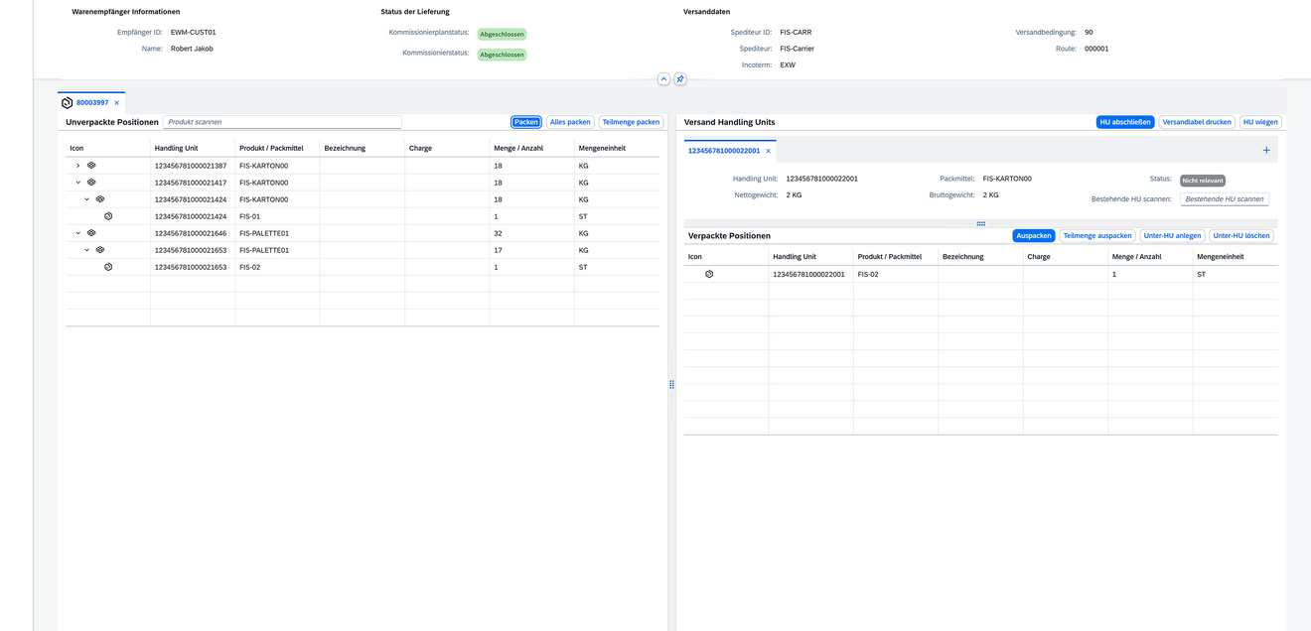The height and width of the screenshot is (631, 1311).
Task: Collapse nested FIS-PALETTE01 row 123456781000021653
Action: (x=87, y=250)
